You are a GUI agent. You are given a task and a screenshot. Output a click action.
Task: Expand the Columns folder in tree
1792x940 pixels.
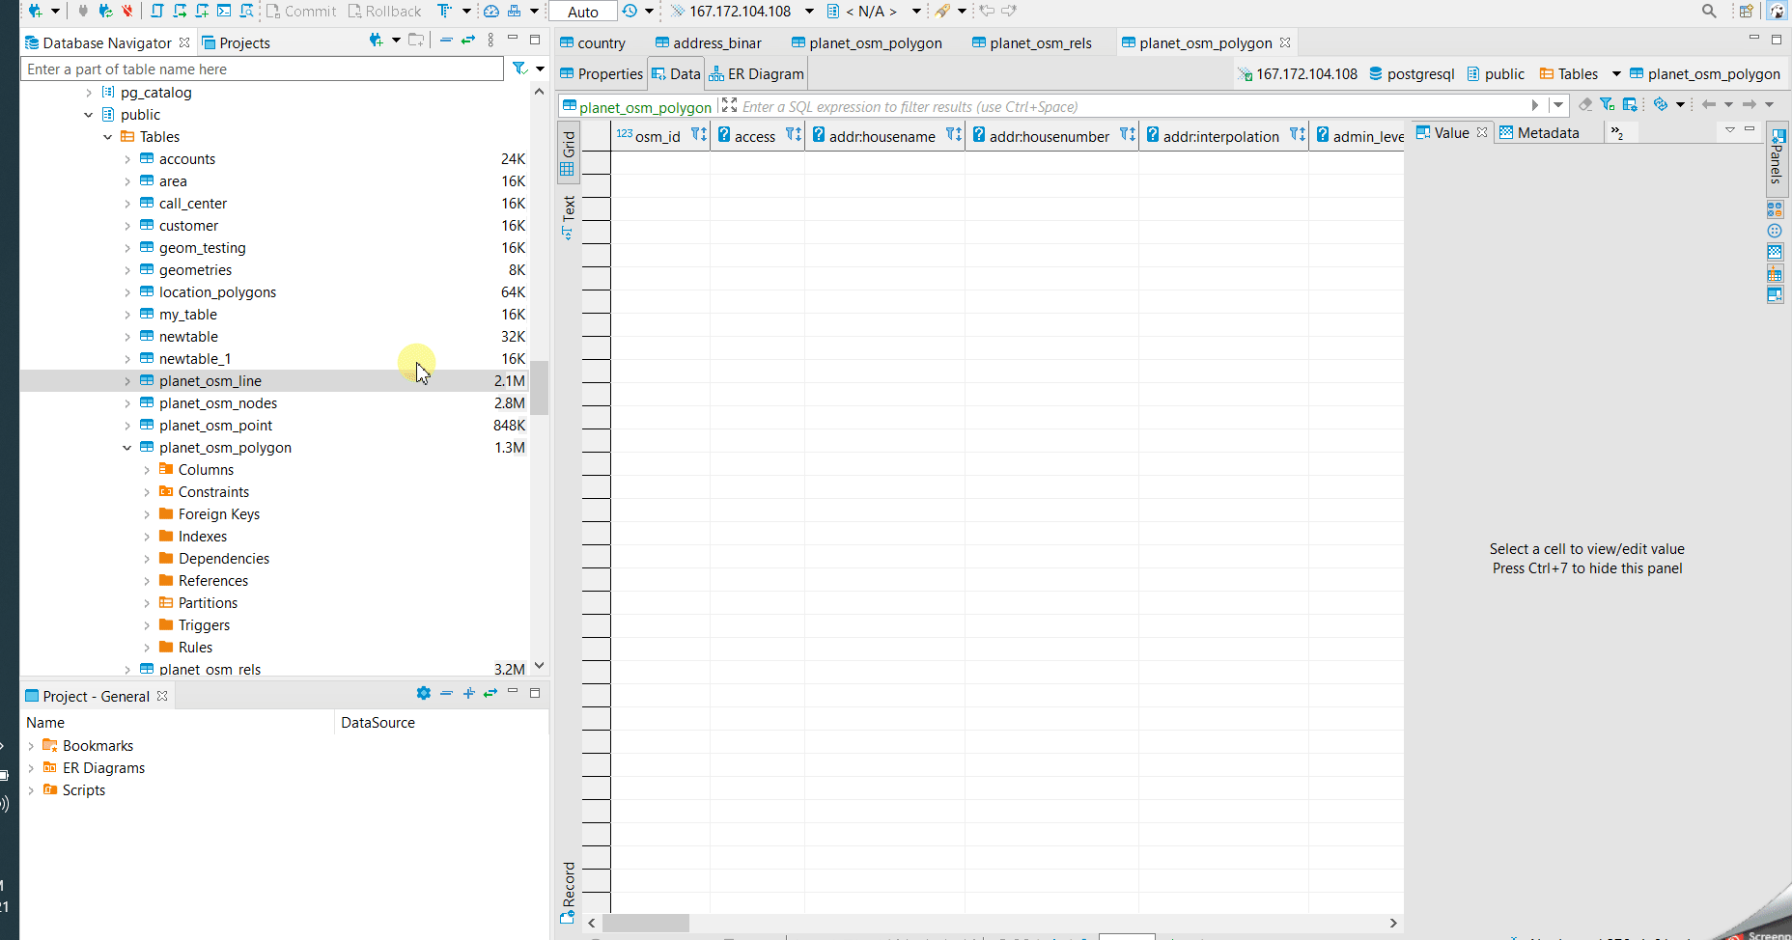click(x=146, y=470)
